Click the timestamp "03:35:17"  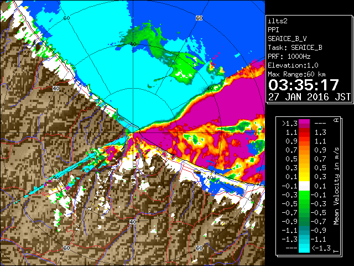pyautogui.click(x=304, y=85)
